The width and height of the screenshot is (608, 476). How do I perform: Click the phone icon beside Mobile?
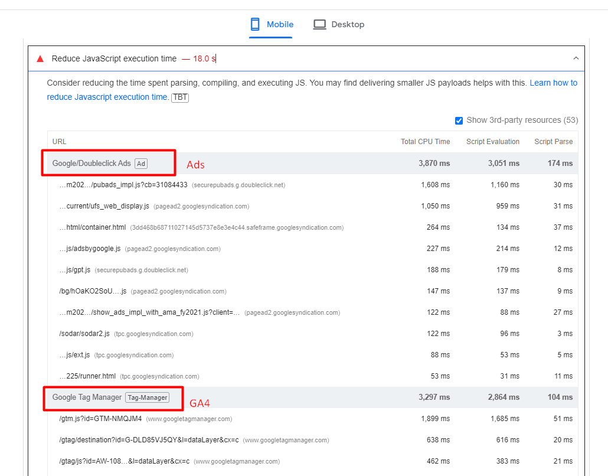click(x=254, y=24)
